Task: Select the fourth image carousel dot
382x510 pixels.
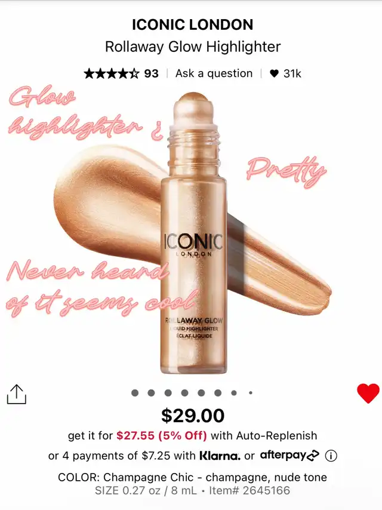Action: (x=184, y=393)
